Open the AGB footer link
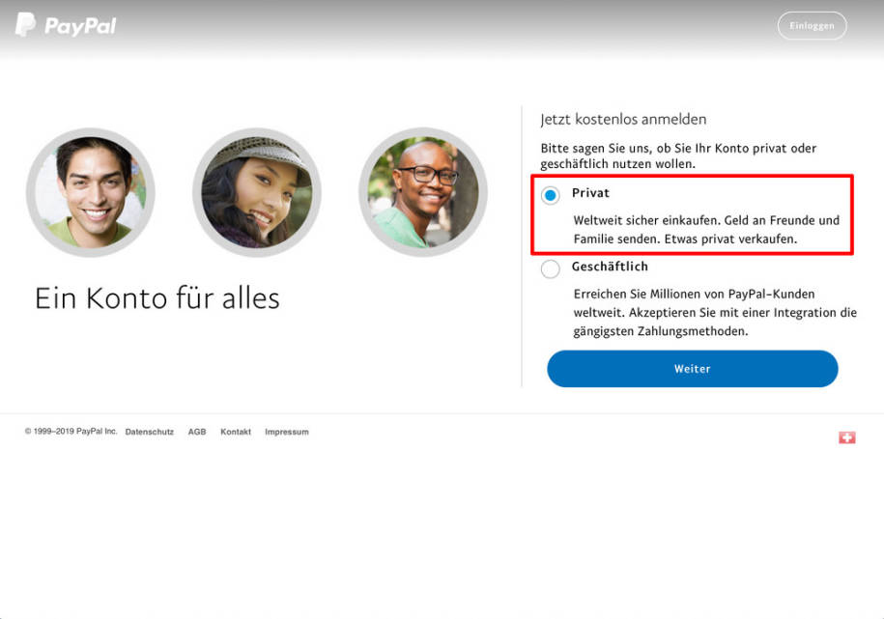Image resolution: width=884 pixels, height=619 pixels. pyautogui.click(x=197, y=432)
